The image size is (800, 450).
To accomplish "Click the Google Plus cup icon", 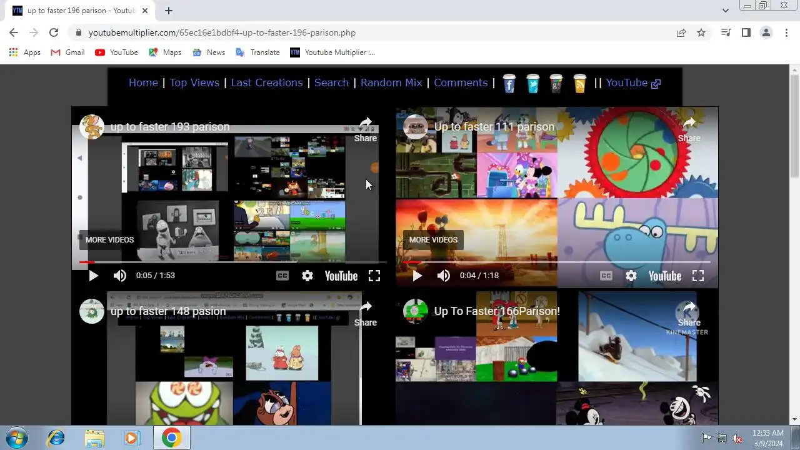I will pos(556,83).
